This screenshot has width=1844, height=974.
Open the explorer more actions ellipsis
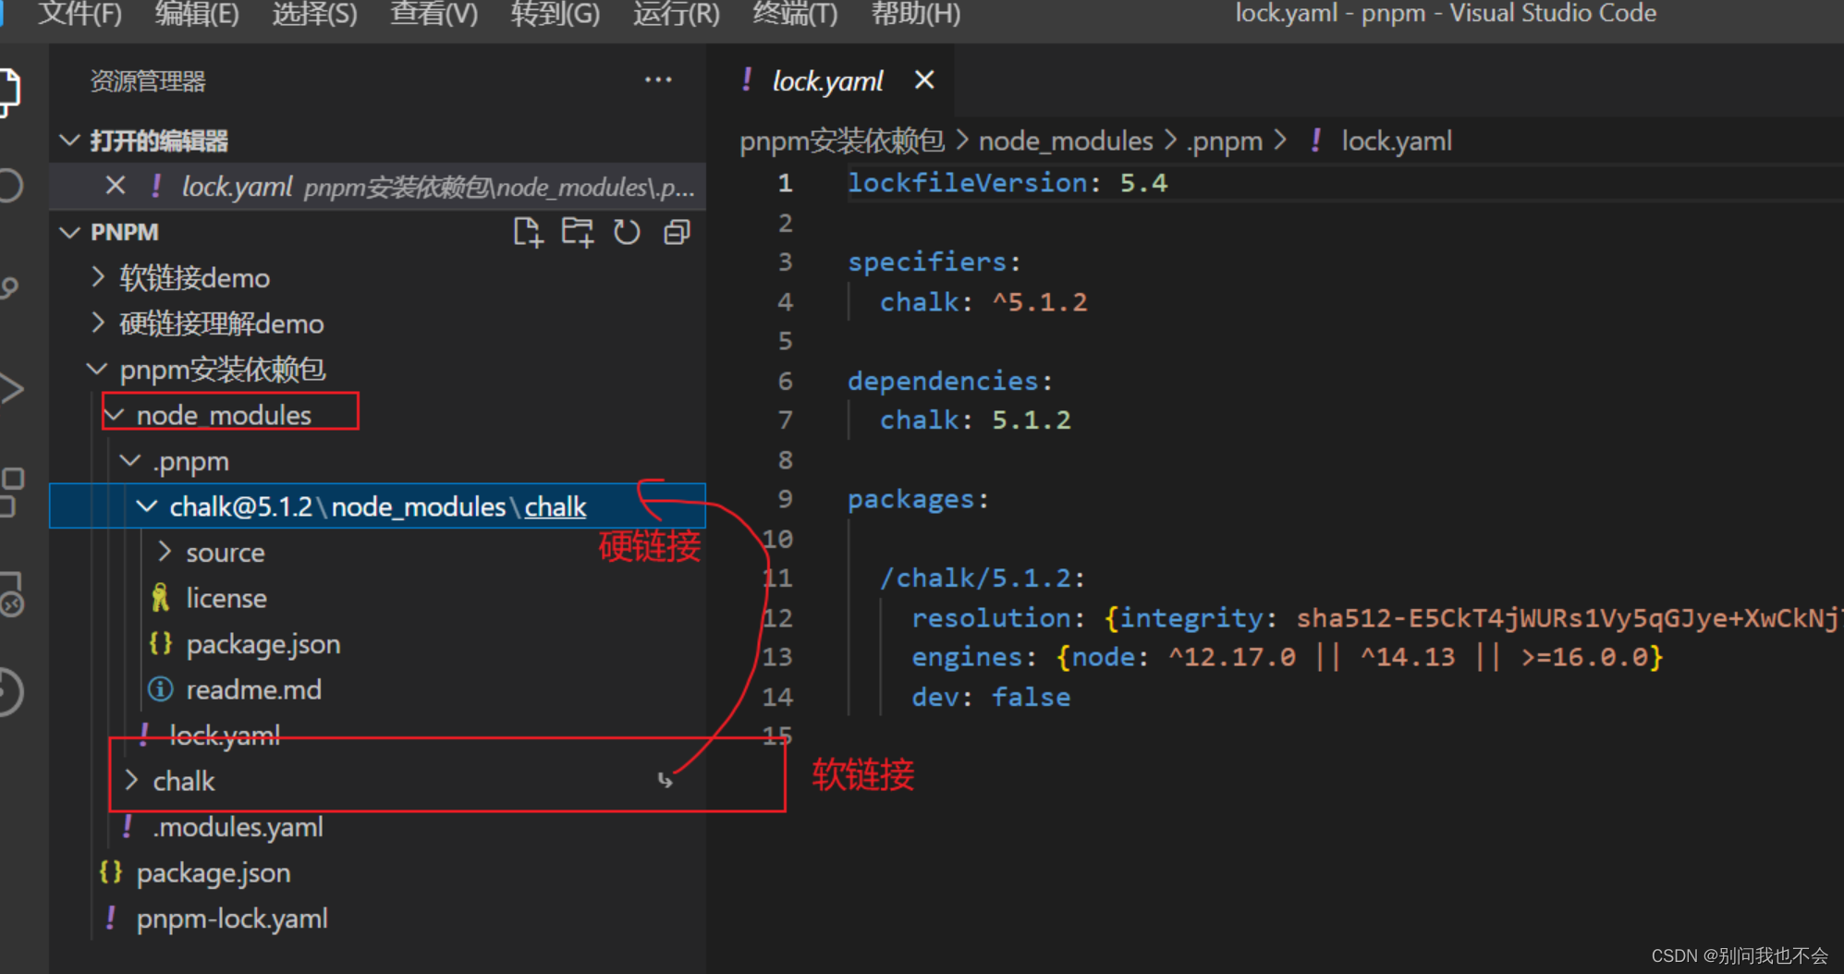(x=658, y=80)
